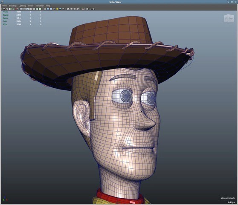
Task: Open the Show menu
Action: [x=31, y=6]
